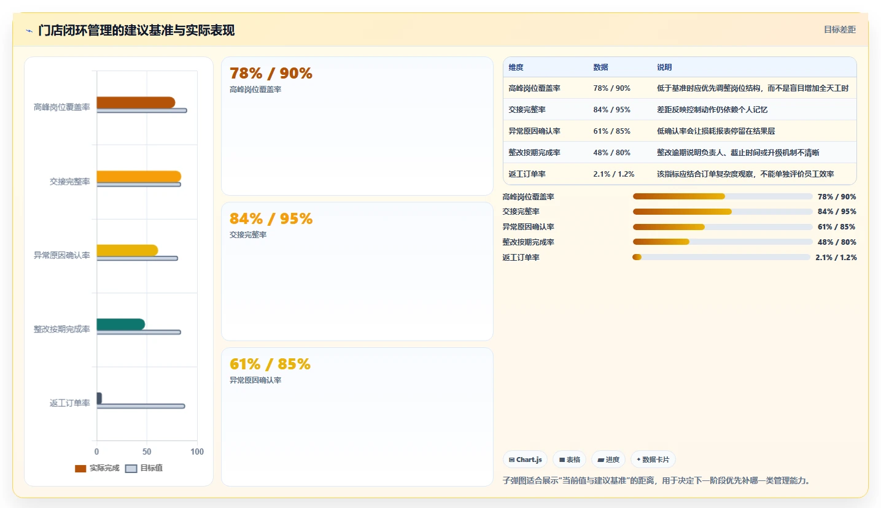Click the title 门店闭环管理的建议基准与实际表现
The height and width of the screenshot is (508, 881).
point(136,31)
